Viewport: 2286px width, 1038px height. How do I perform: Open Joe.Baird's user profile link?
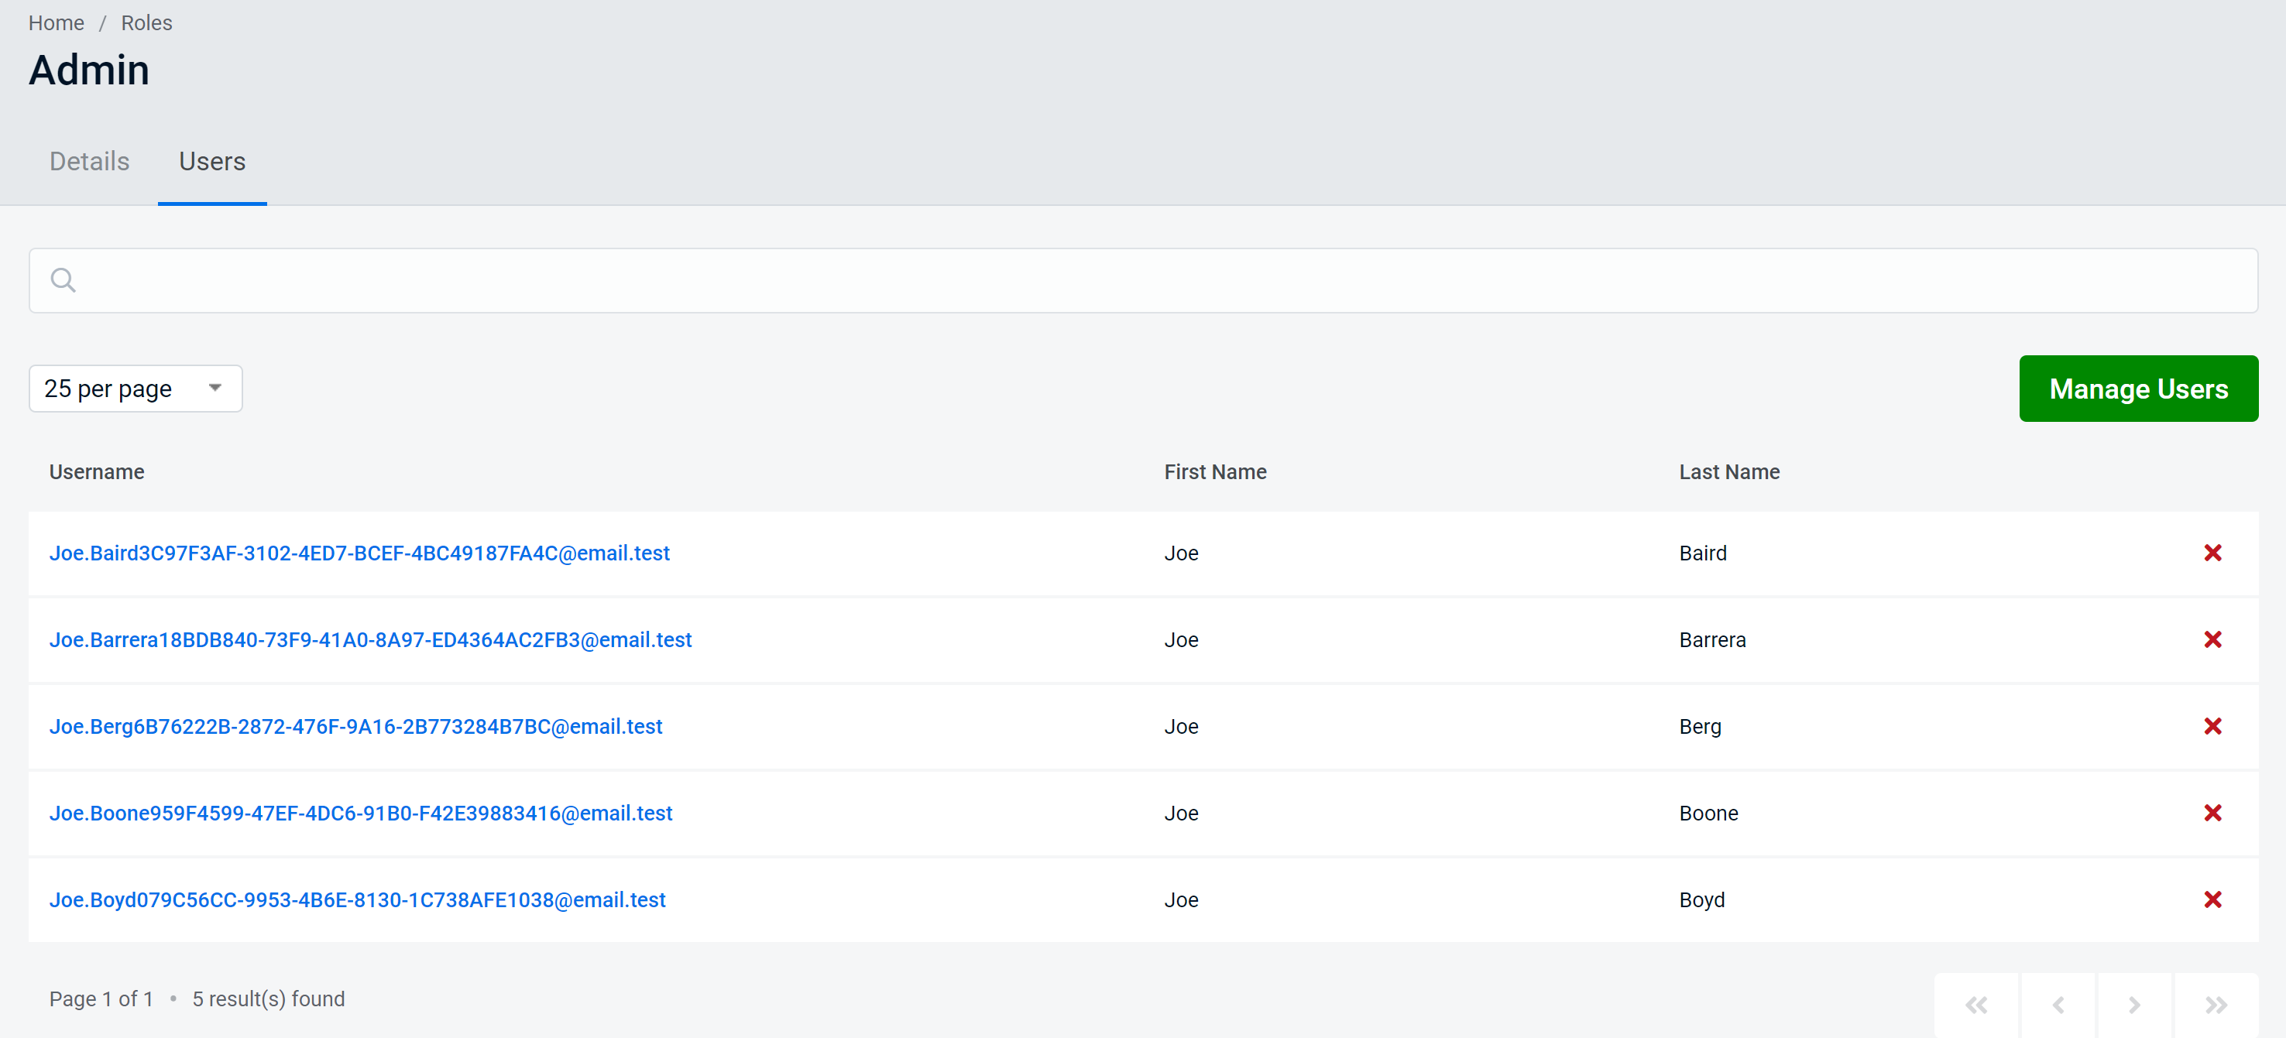click(359, 552)
